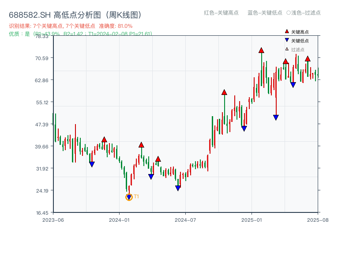
Task: Click the 70.59 price axis label
Action: tap(41, 58)
